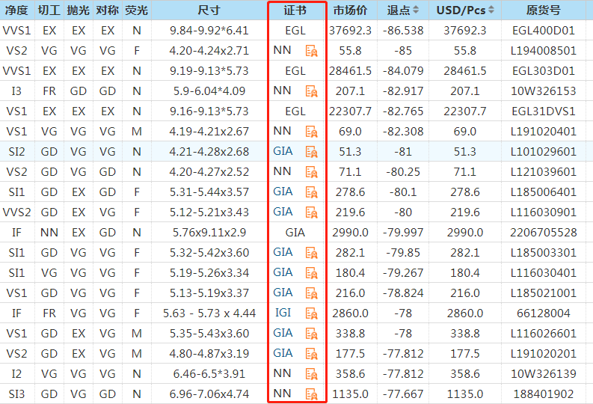Click market price 37692.3 in first row
The image size is (593, 404).
[x=350, y=30]
